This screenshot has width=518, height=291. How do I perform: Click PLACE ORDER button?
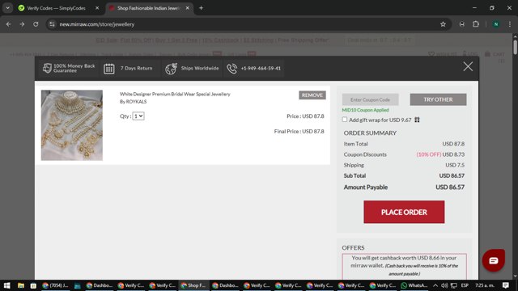pyautogui.click(x=404, y=212)
